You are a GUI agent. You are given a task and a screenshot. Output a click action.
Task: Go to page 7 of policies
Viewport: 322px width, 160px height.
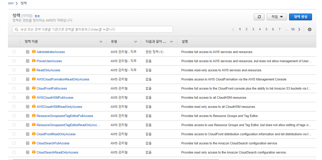pos(279,29)
